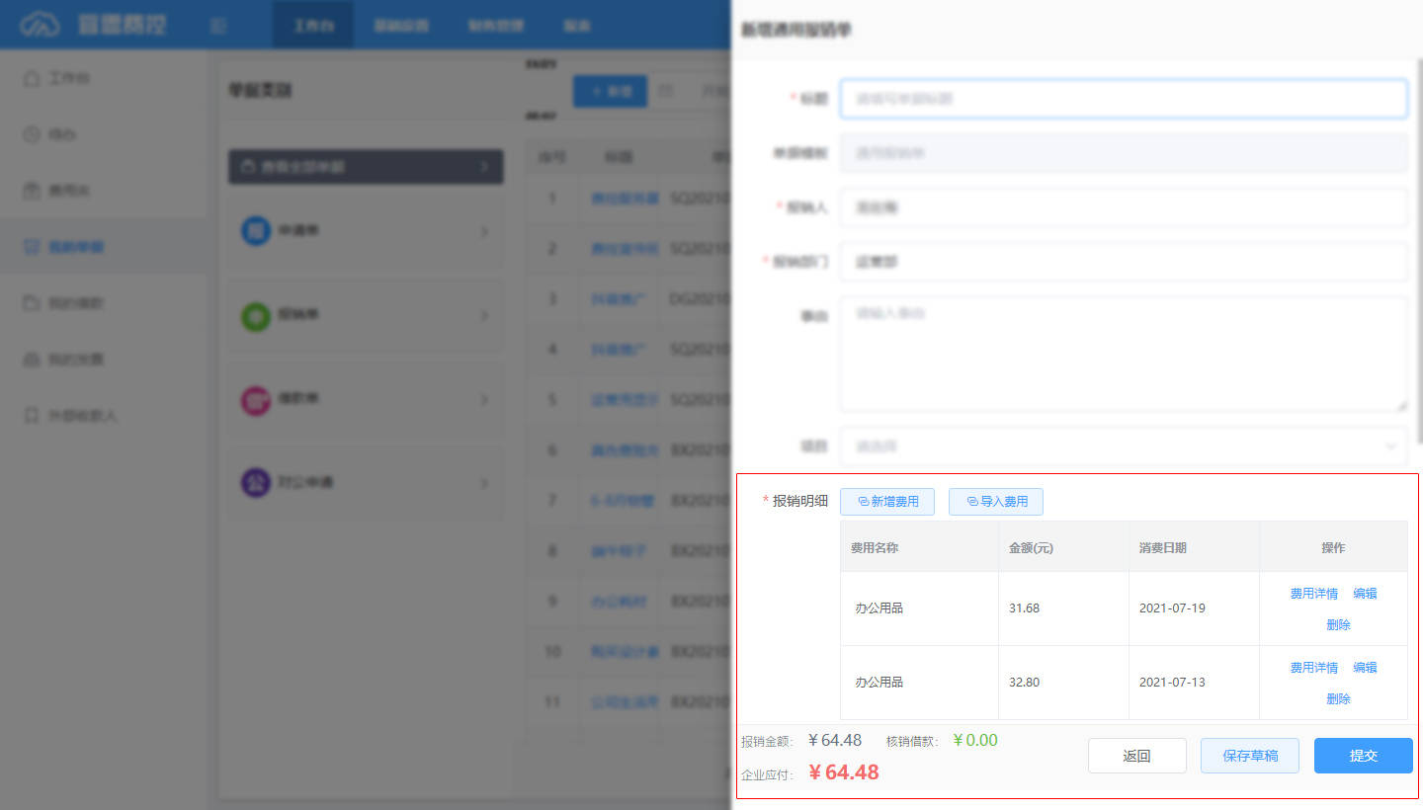The image size is (1423, 810).
Task: Click the pink round 借款单 card icon
Action: coord(256,400)
